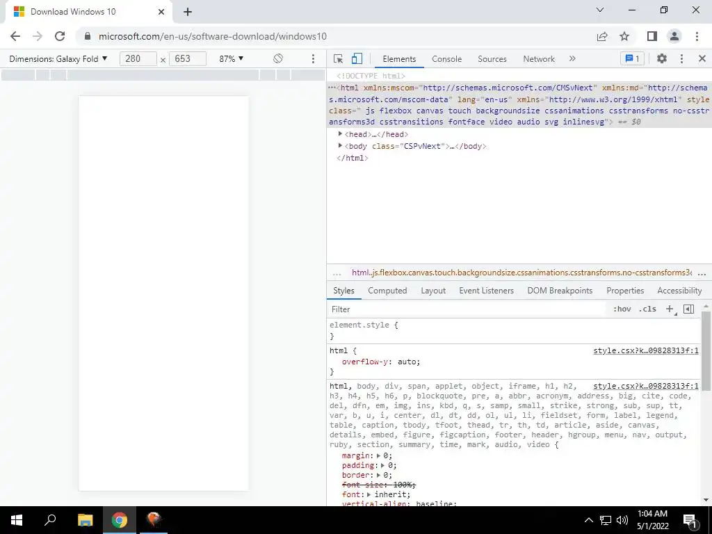Go back to the previous page
The width and height of the screenshot is (712, 534).
[15, 36]
